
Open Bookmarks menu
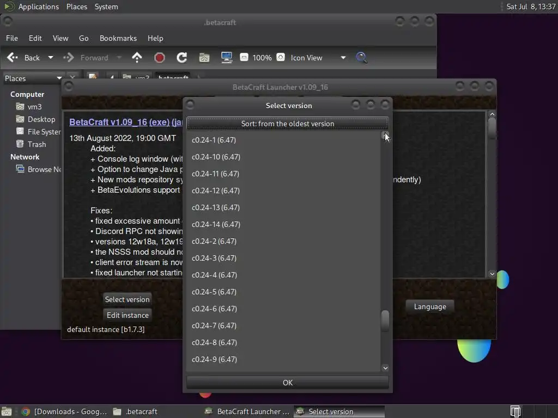[118, 38]
